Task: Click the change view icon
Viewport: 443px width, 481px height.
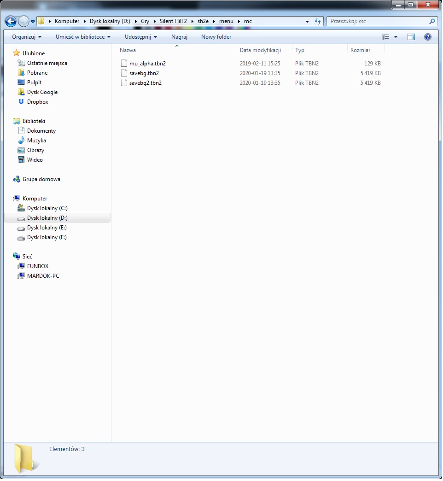Action: tap(386, 37)
